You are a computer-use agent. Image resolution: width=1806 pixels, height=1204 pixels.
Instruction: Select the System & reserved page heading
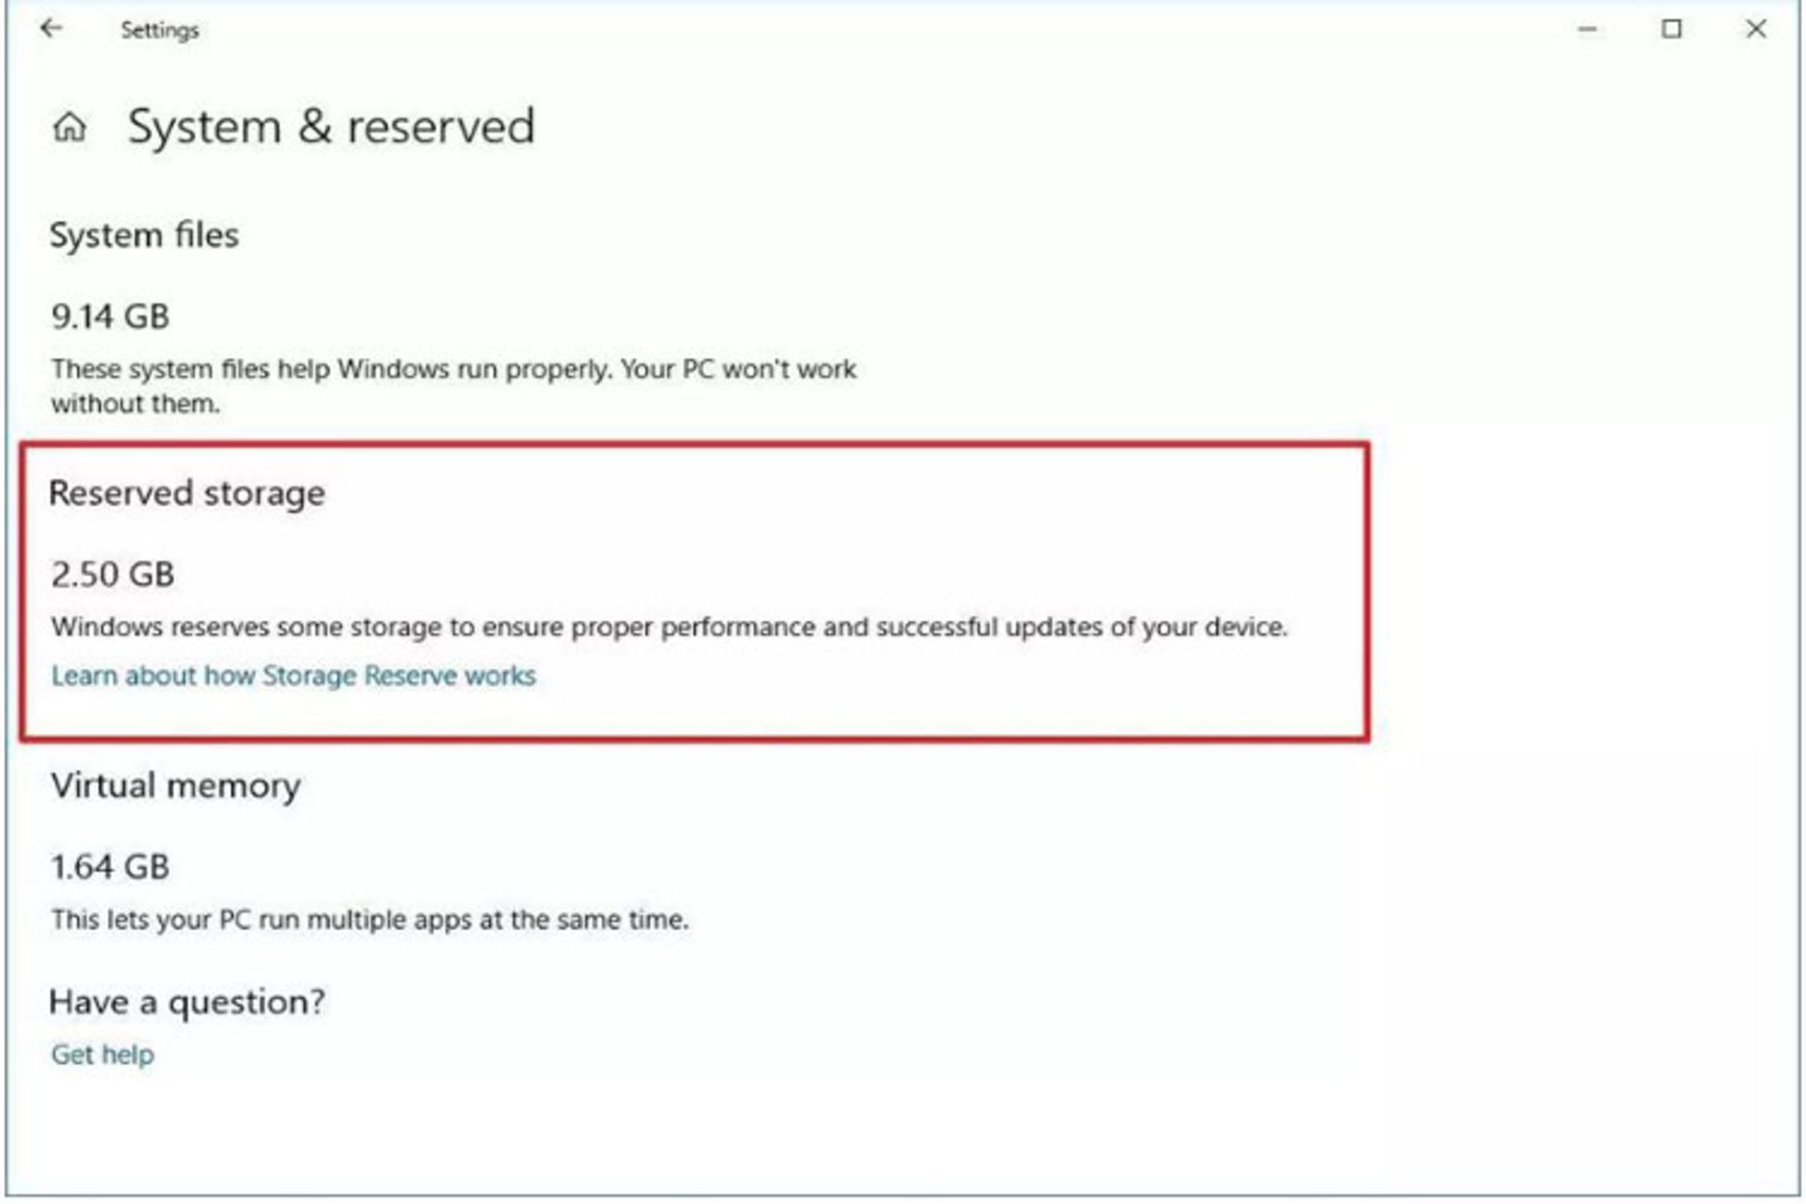point(331,127)
